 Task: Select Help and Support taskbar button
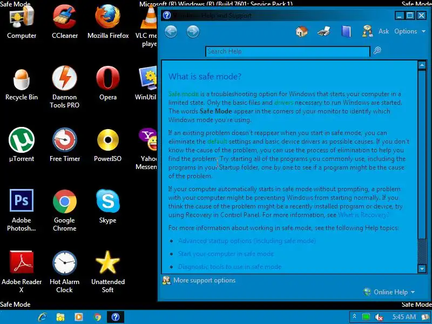[116, 317]
